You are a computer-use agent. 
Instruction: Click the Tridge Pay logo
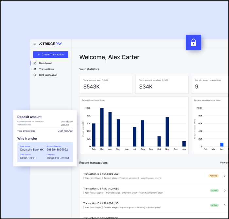click(50, 44)
